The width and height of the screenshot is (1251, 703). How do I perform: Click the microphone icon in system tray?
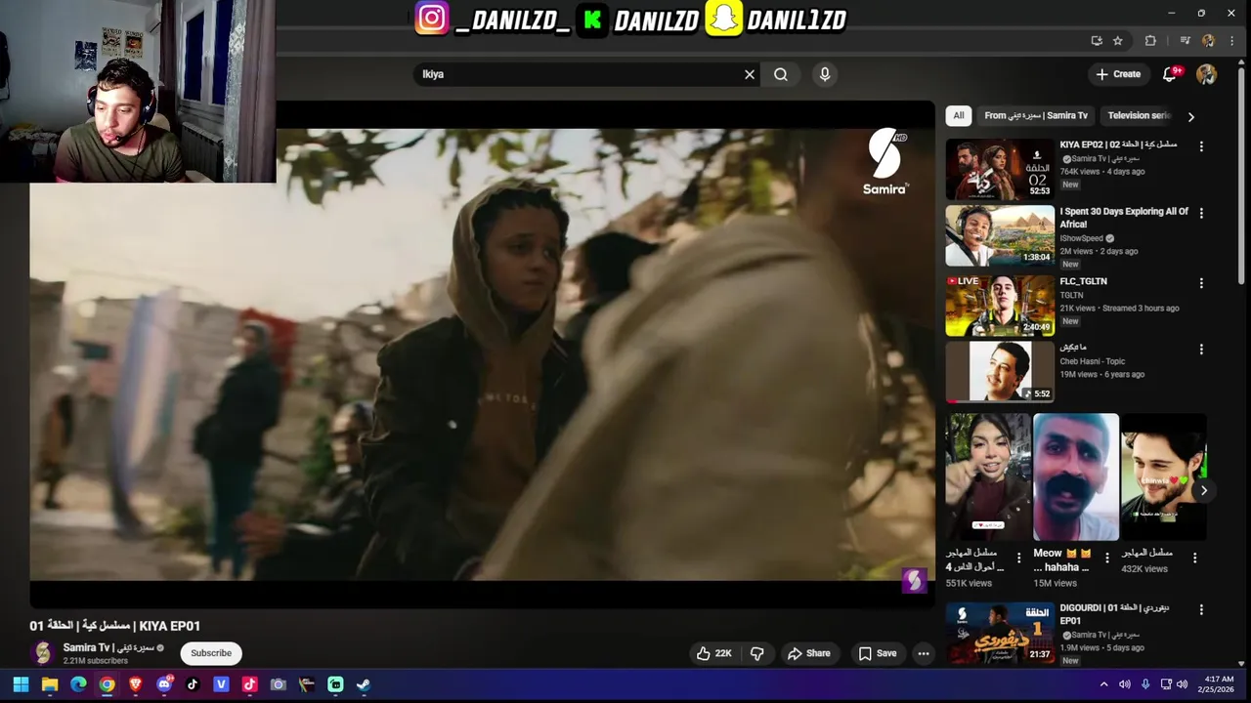click(1144, 684)
